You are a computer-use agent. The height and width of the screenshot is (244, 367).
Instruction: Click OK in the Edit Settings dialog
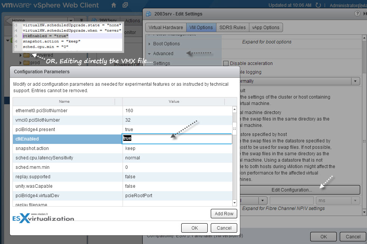point(323,236)
